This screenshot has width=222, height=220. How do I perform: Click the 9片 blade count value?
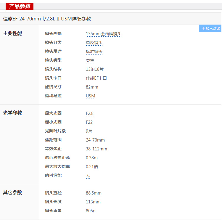89,131
